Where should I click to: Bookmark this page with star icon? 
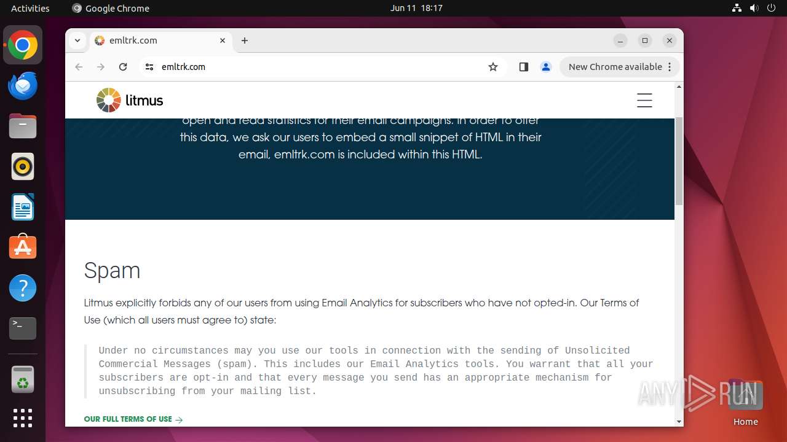pyautogui.click(x=493, y=67)
